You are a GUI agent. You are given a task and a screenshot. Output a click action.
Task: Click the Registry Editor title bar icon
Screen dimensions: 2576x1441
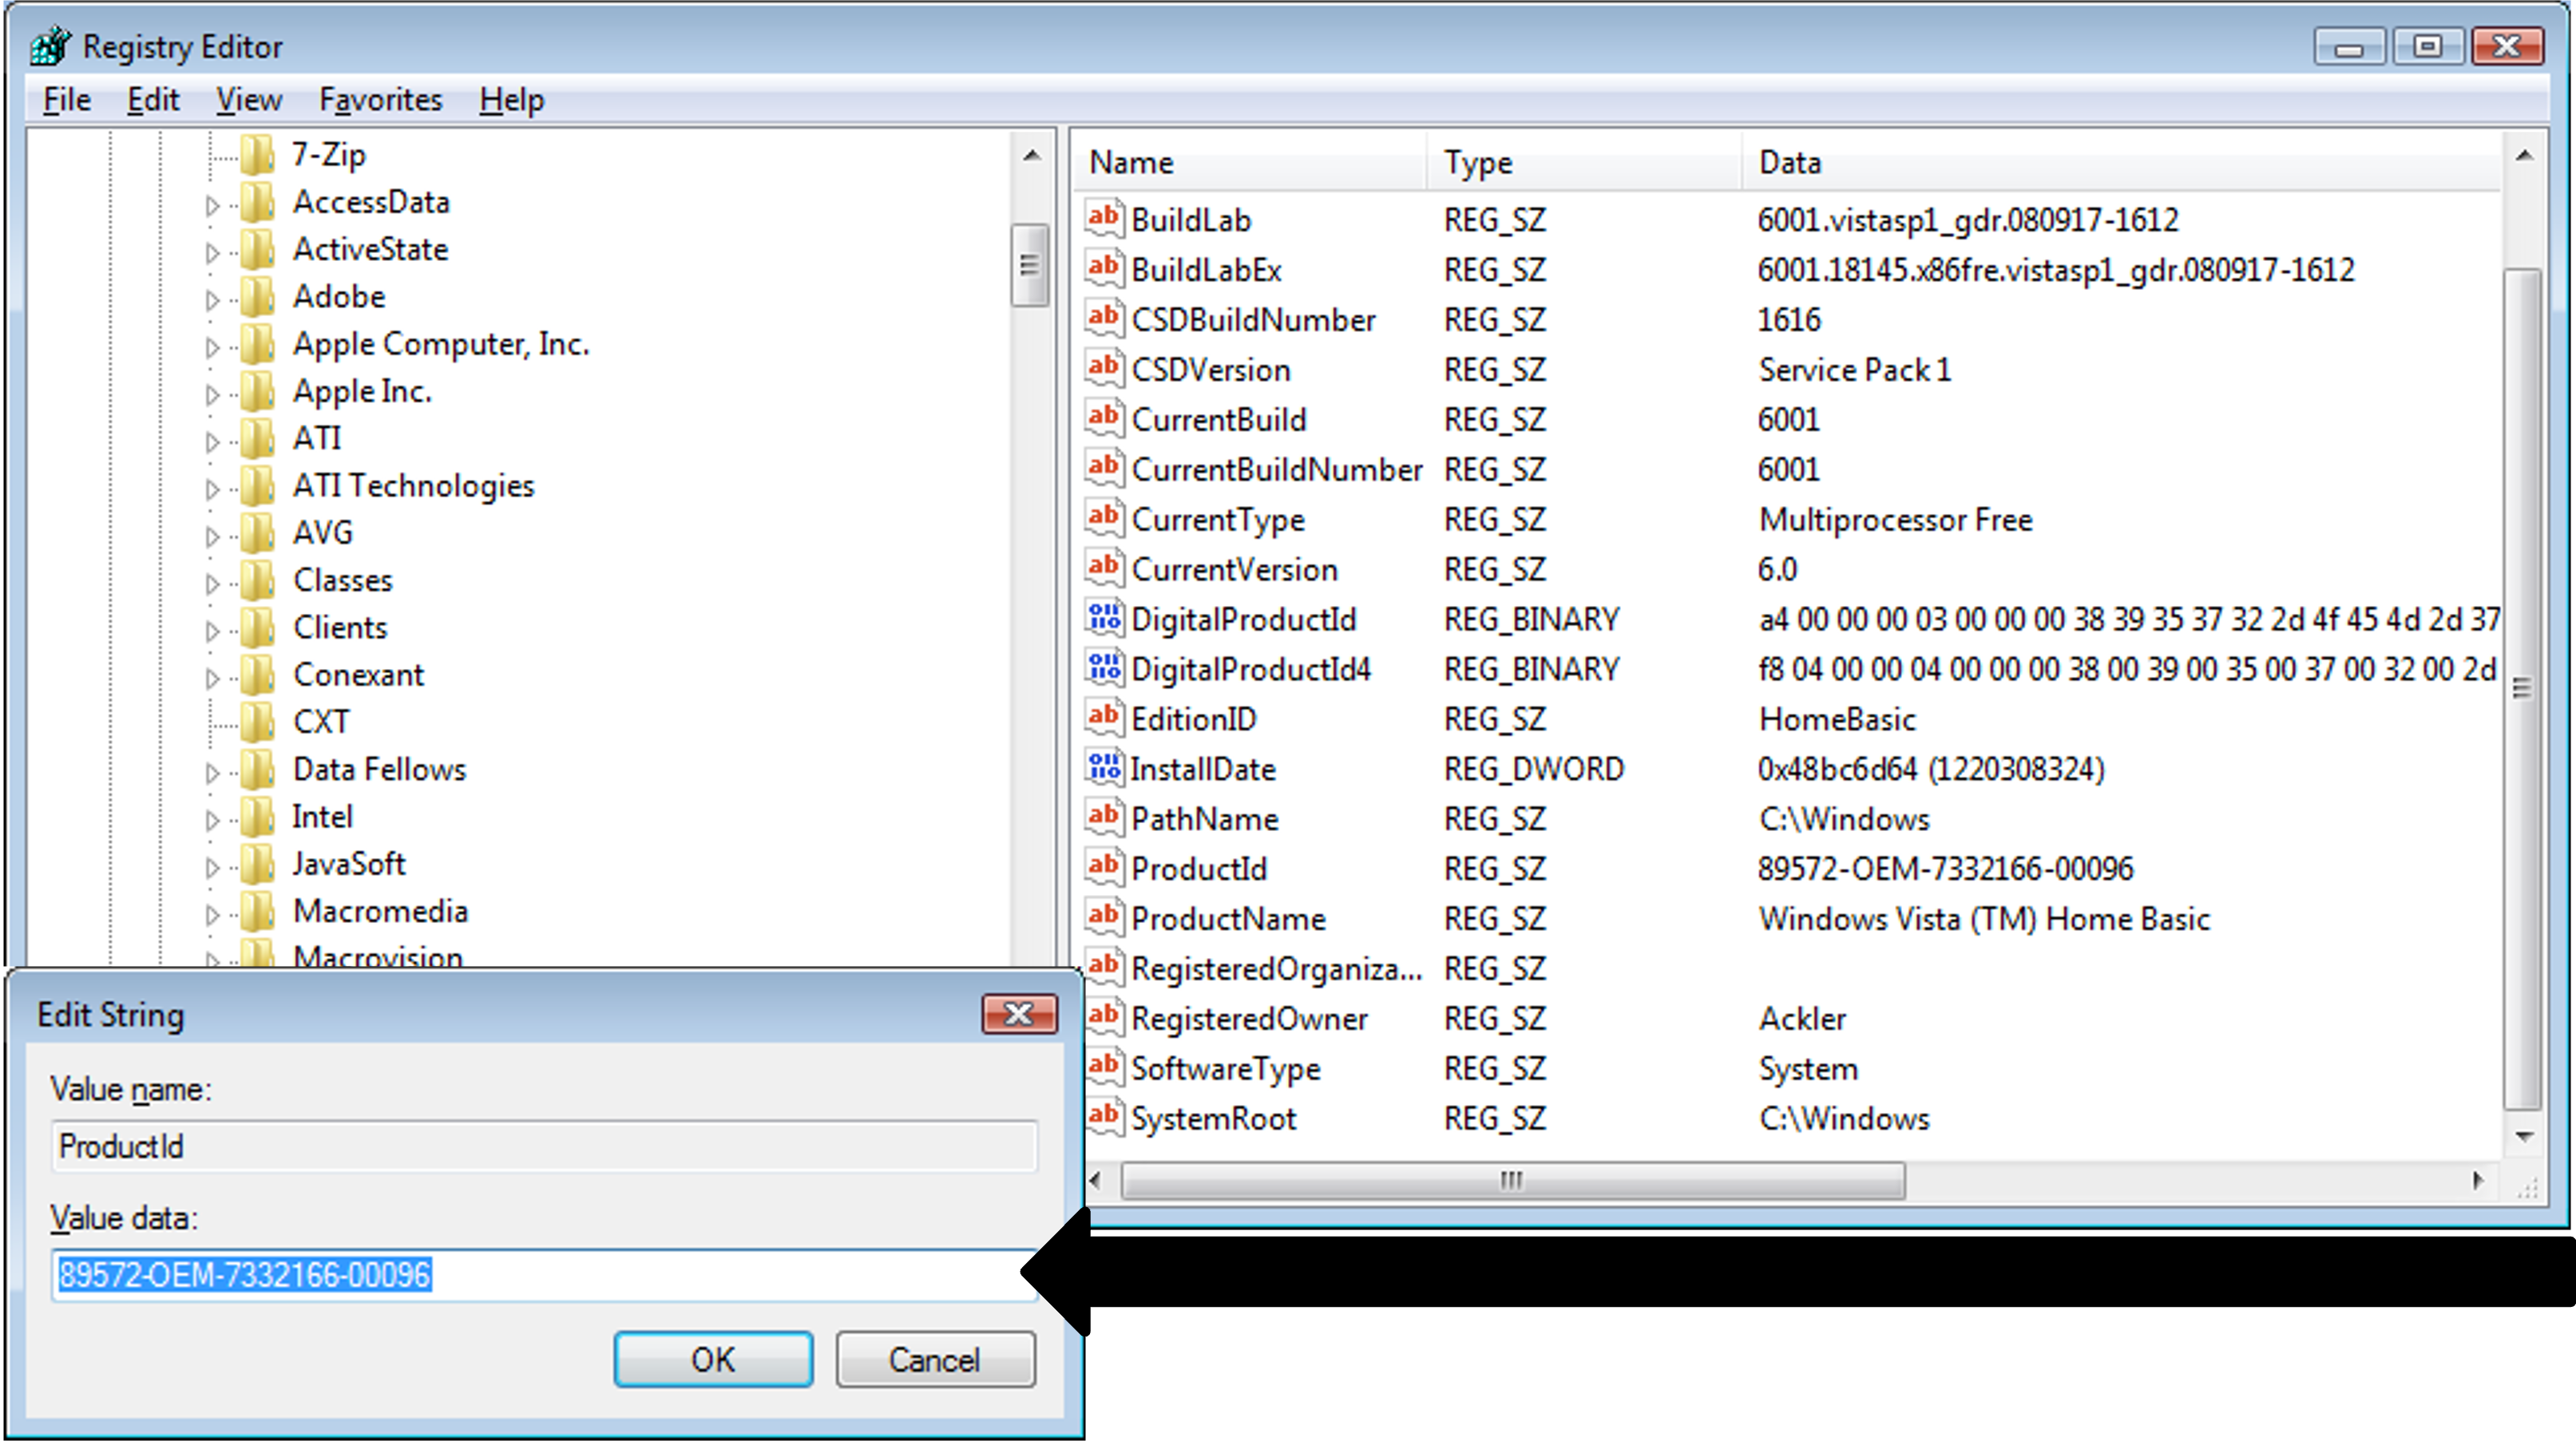click(50, 46)
